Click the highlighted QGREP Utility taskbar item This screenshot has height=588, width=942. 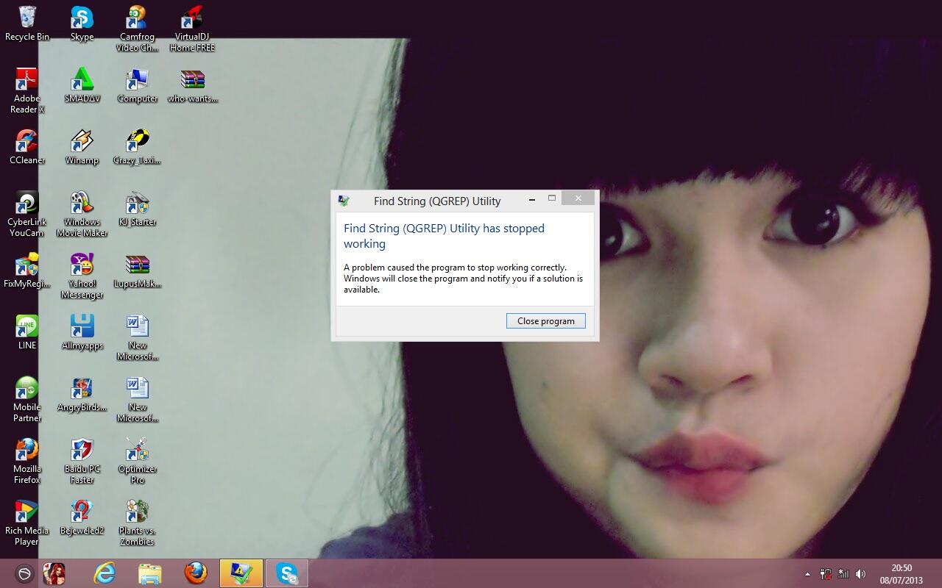[x=241, y=573]
